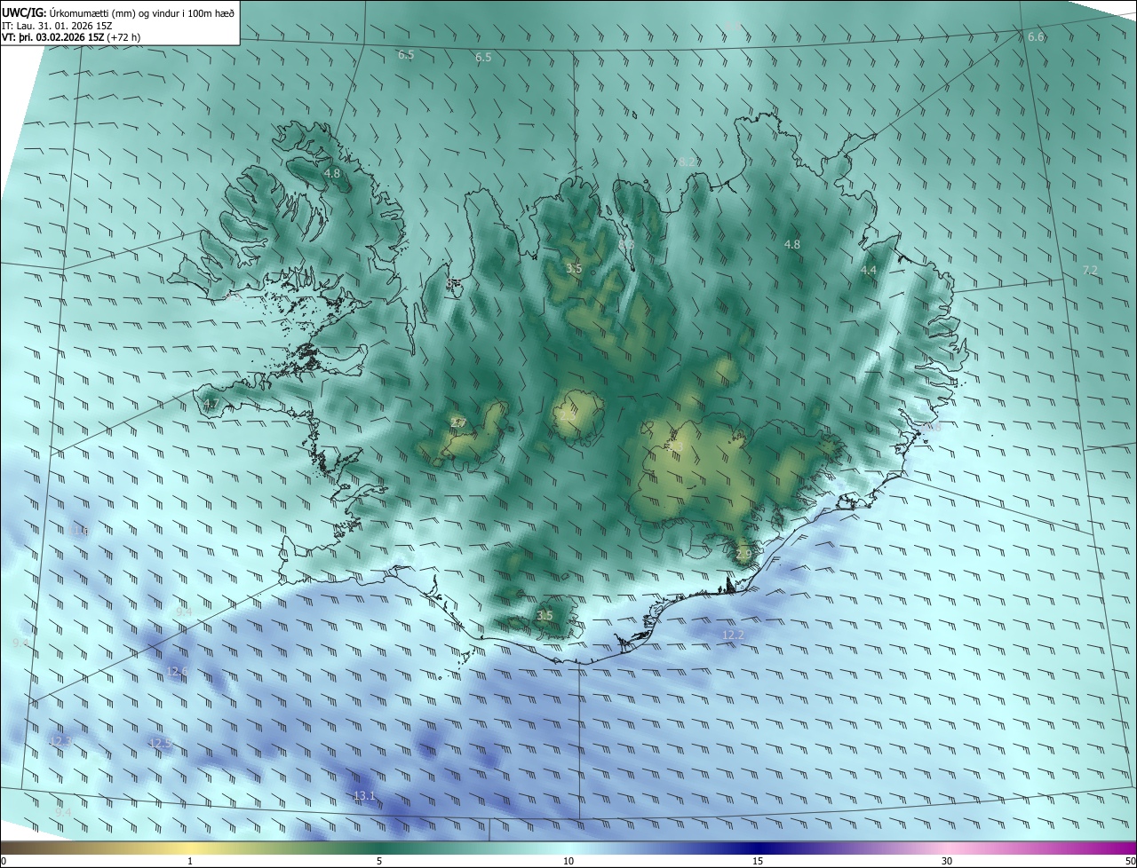Click the colorbar tick label 50
This screenshot has height=868, width=1137.
point(1130,861)
